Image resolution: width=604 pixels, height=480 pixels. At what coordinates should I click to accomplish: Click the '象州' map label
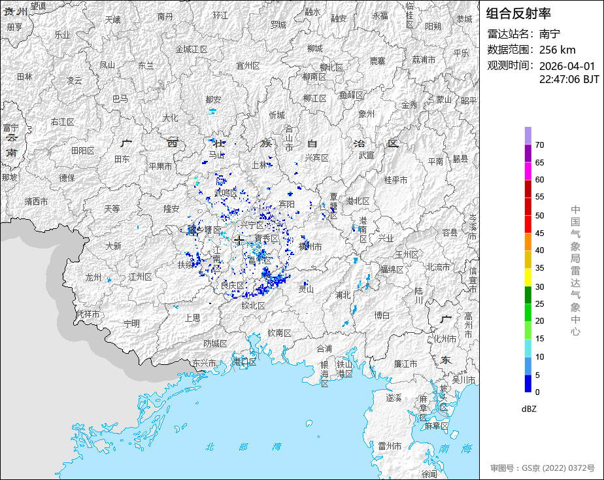(366, 114)
